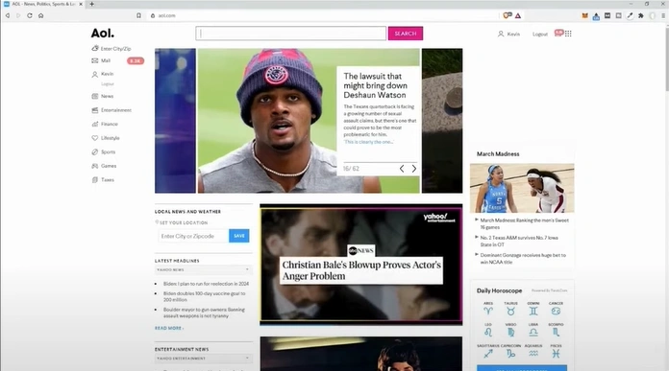
Task: Click the pink SEARCH button
Action: [406, 34]
